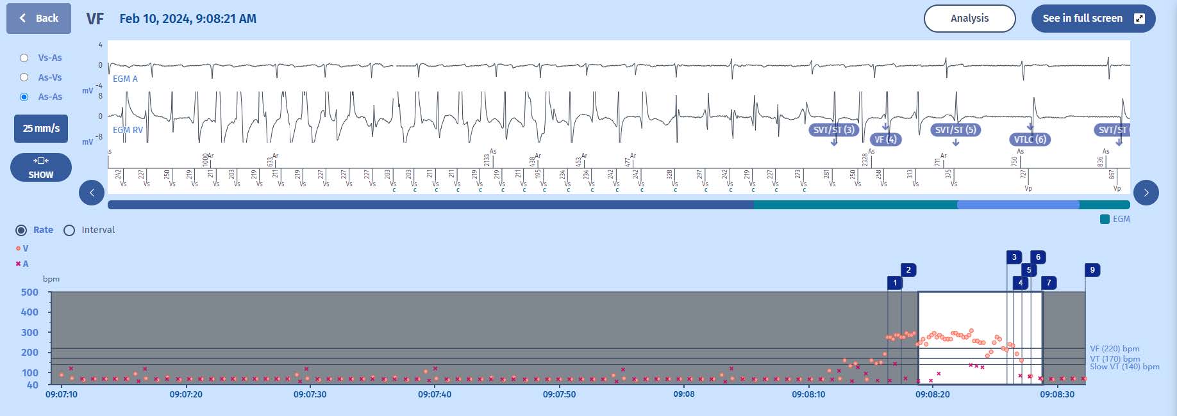Choose the As-As radio option
The height and width of the screenshot is (416, 1177).
click(24, 97)
